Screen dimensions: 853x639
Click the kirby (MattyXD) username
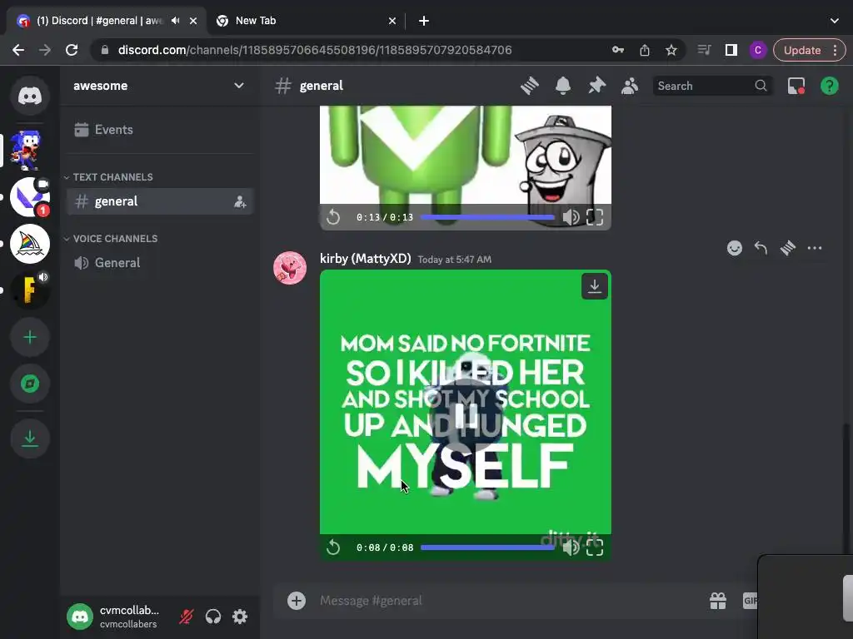click(x=365, y=259)
